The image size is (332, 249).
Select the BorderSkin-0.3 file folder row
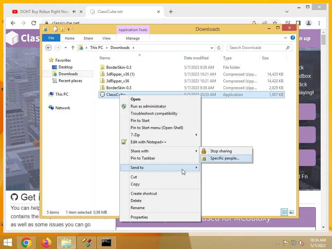192,67
